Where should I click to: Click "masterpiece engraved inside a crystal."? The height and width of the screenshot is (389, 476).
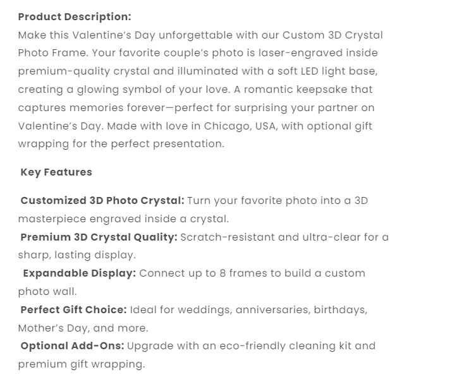123,219
